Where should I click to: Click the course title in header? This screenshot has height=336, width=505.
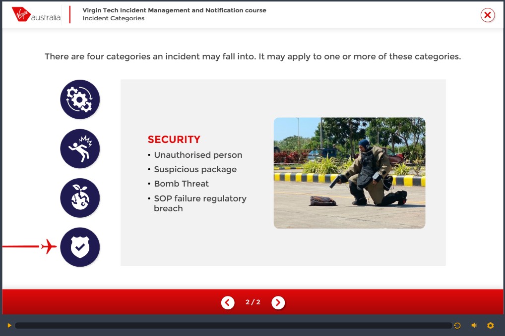point(174,10)
